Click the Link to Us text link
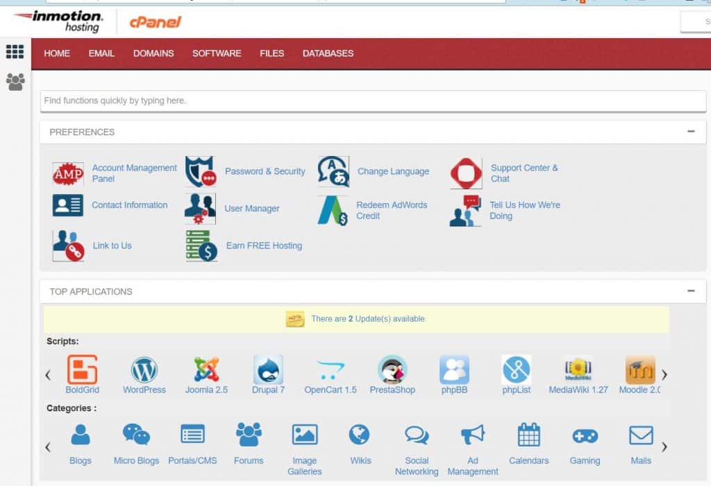This screenshot has height=486, width=711. click(112, 245)
